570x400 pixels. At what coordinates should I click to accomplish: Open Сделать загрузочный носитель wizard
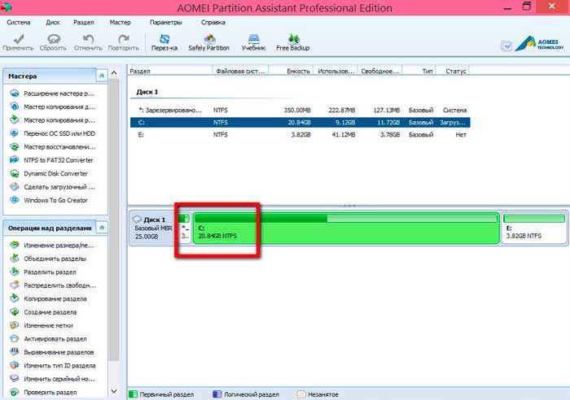(x=53, y=187)
